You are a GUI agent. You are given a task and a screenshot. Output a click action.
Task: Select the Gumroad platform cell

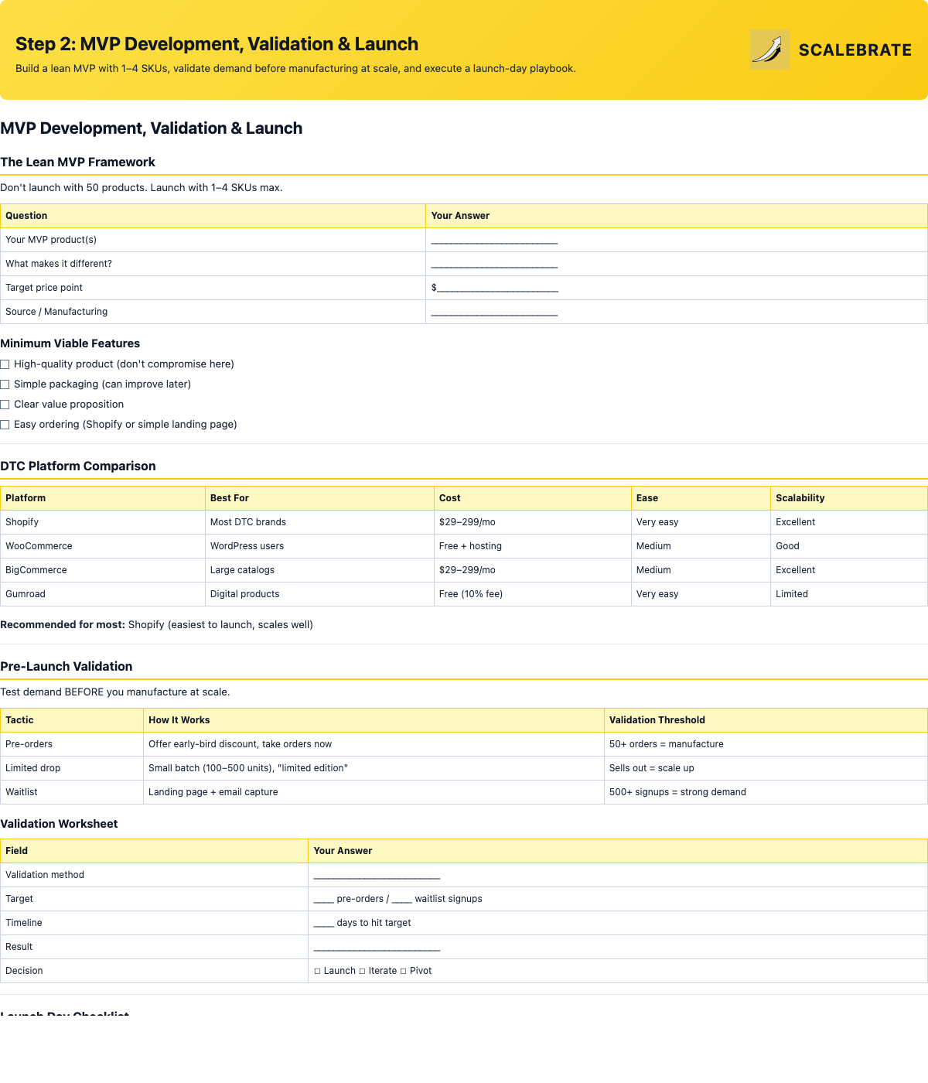click(x=103, y=594)
